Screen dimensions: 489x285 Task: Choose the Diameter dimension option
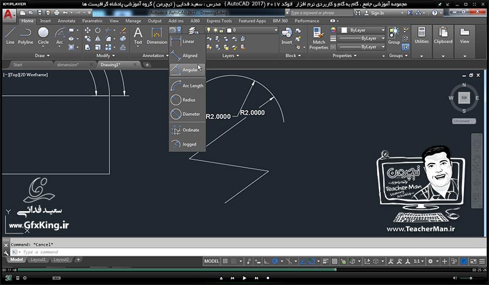187,114
